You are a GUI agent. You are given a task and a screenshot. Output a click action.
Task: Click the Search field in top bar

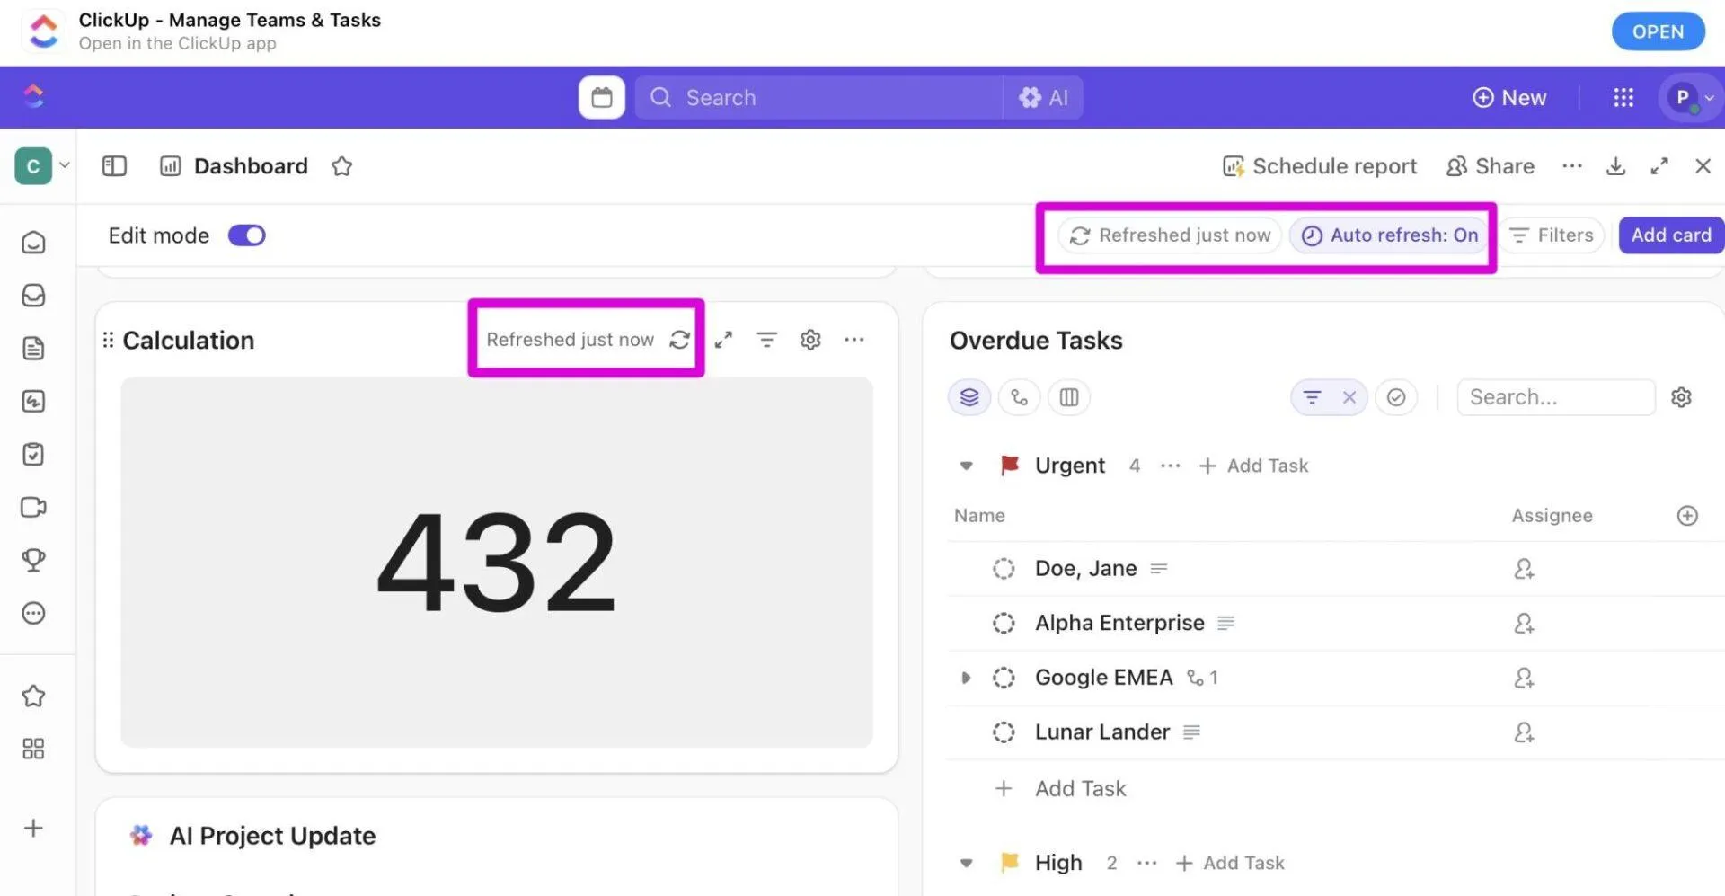pyautogui.click(x=818, y=97)
